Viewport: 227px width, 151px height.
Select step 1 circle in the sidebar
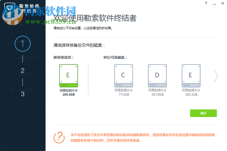pos(23,44)
